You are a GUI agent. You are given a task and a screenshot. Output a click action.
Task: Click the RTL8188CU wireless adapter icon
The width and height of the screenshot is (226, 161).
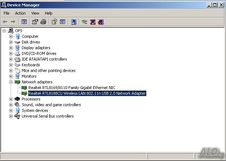click(24, 93)
